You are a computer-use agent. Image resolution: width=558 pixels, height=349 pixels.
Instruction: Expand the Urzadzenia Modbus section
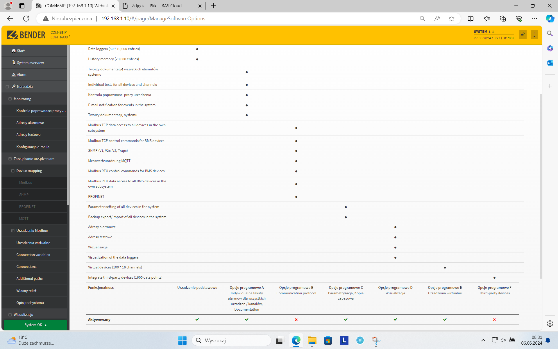[12, 230]
